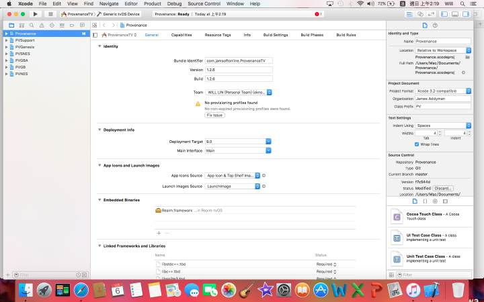This screenshot has height=302, width=484.
Task: Add embedded binary with plus button
Action: (x=159, y=234)
